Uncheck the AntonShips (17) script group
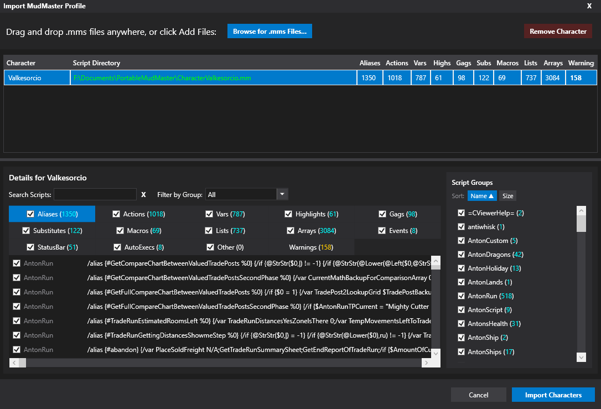The width and height of the screenshot is (601, 409). coord(461,351)
